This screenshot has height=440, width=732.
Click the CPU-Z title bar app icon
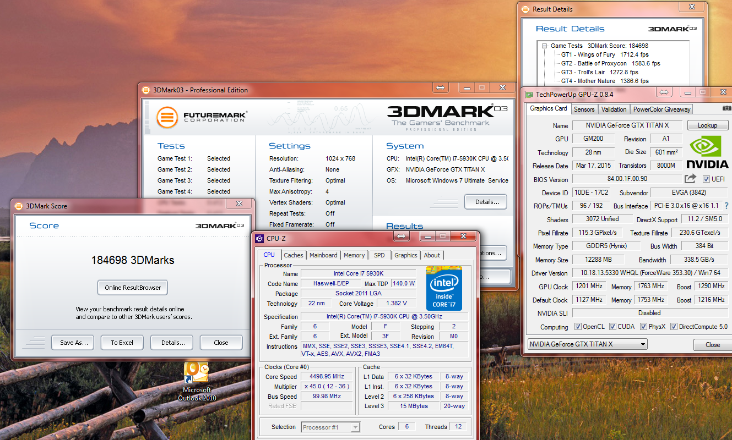[259, 239]
